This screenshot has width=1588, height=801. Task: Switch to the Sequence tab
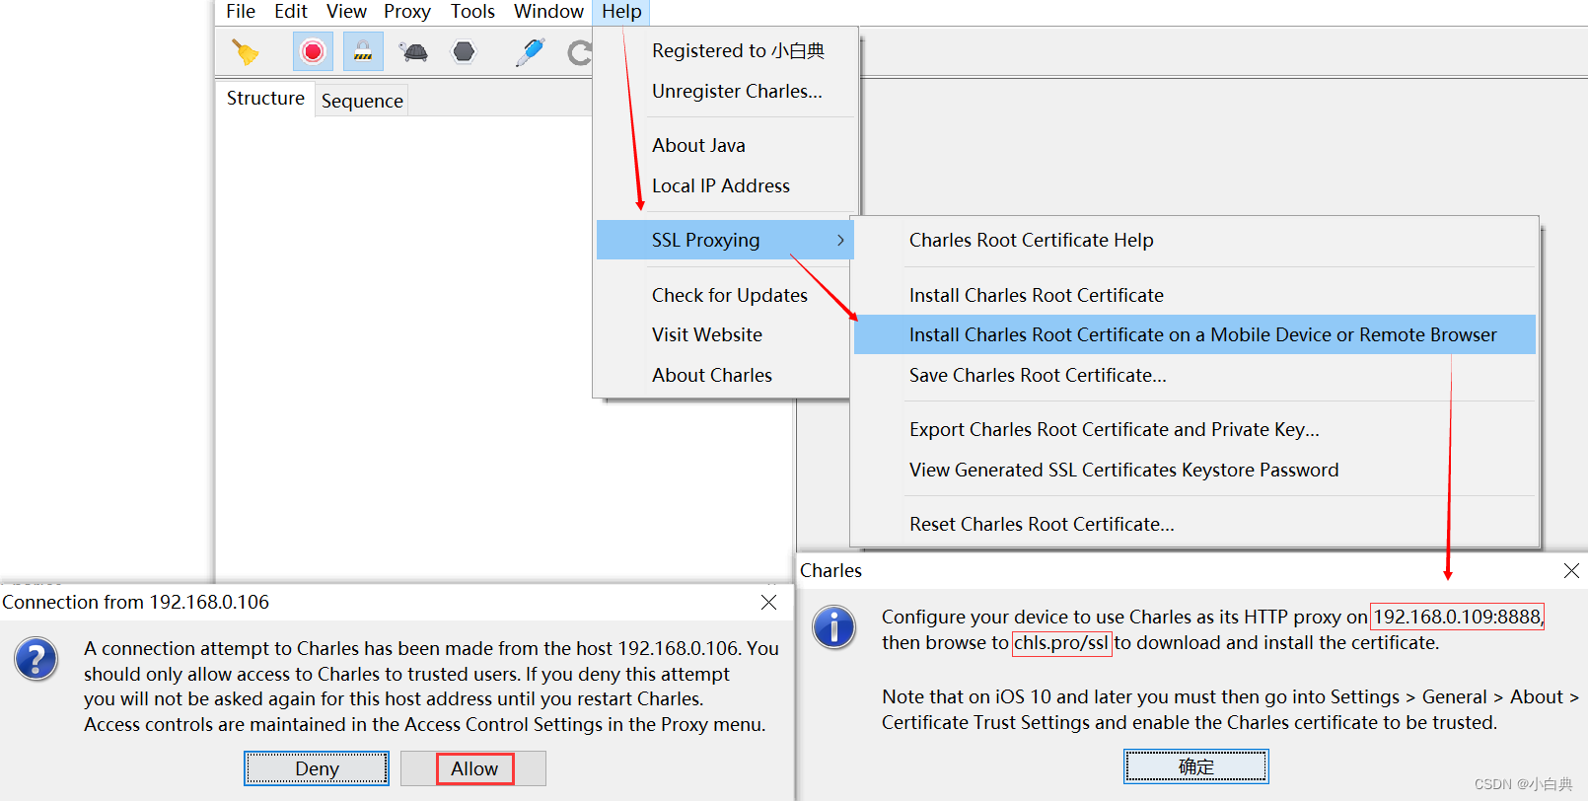tap(362, 101)
